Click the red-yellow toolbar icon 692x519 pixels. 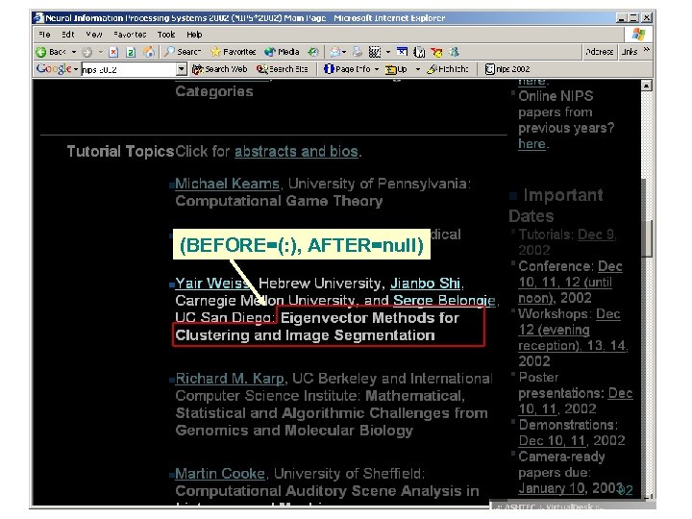pos(436,52)
